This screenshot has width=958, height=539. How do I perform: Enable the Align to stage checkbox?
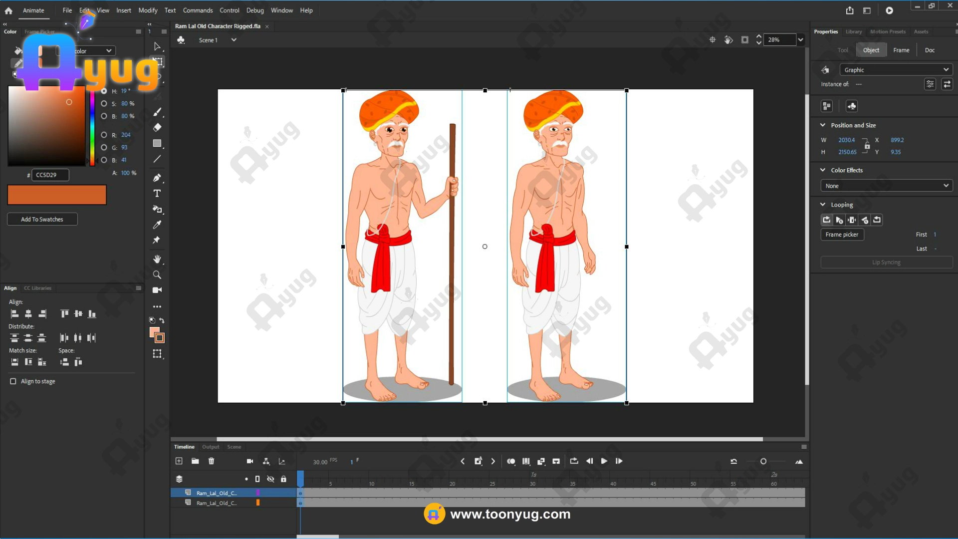click(x=13, y=381)
